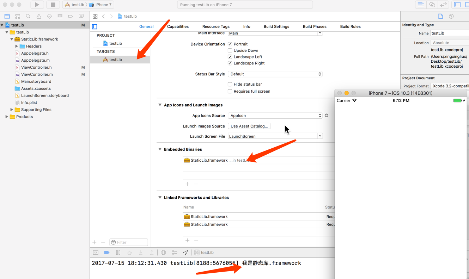Select the standard editor icon
The image size is (469, 279).
[421, 5]
